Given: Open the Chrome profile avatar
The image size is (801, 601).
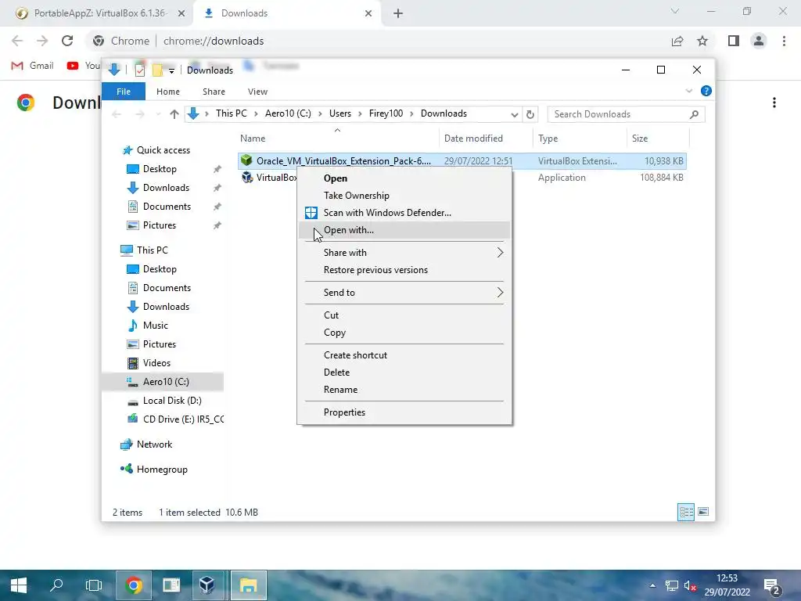Looking at the screenshot, I should [759, 41].
